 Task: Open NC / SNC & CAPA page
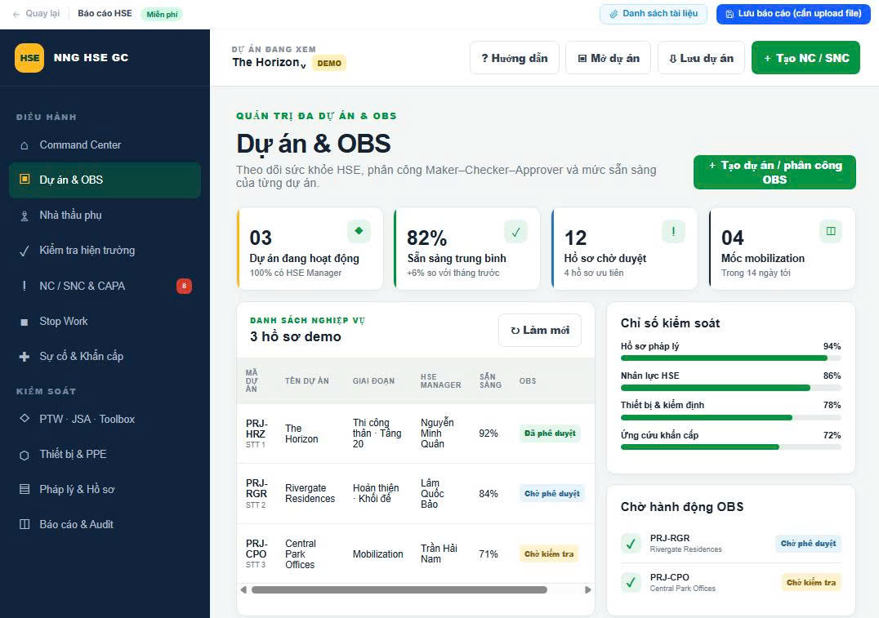coord(105,286)
